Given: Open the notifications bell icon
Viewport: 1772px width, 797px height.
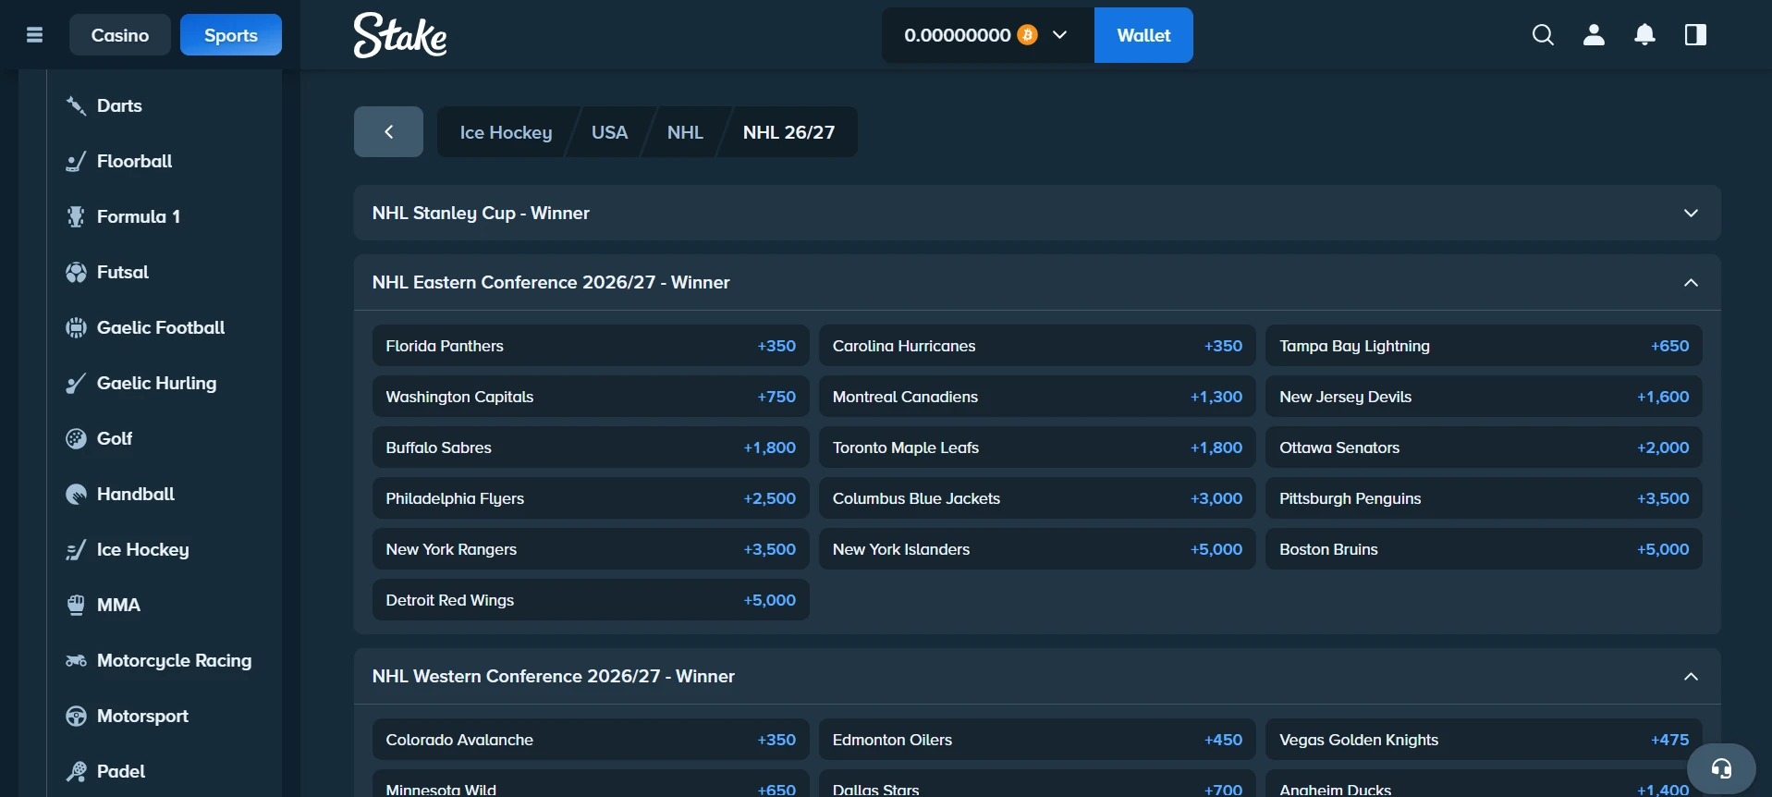Looking at the screenshot, I should point(1644,35).
